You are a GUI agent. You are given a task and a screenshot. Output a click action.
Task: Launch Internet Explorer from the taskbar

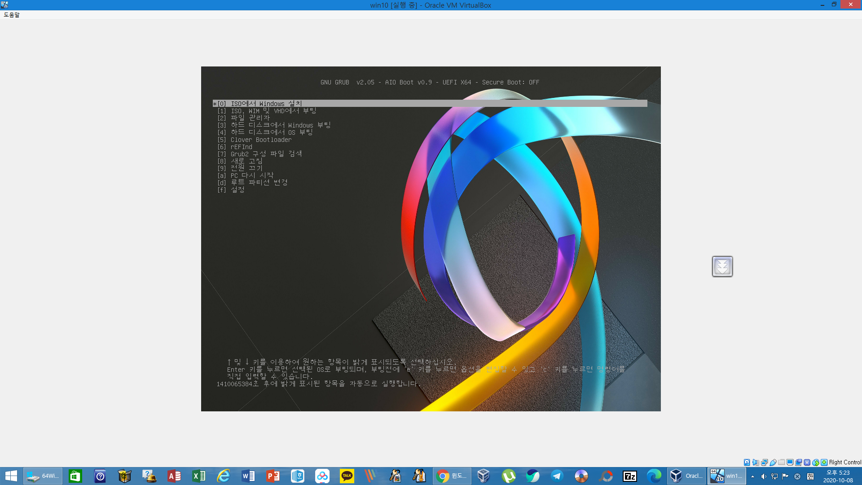224,476
